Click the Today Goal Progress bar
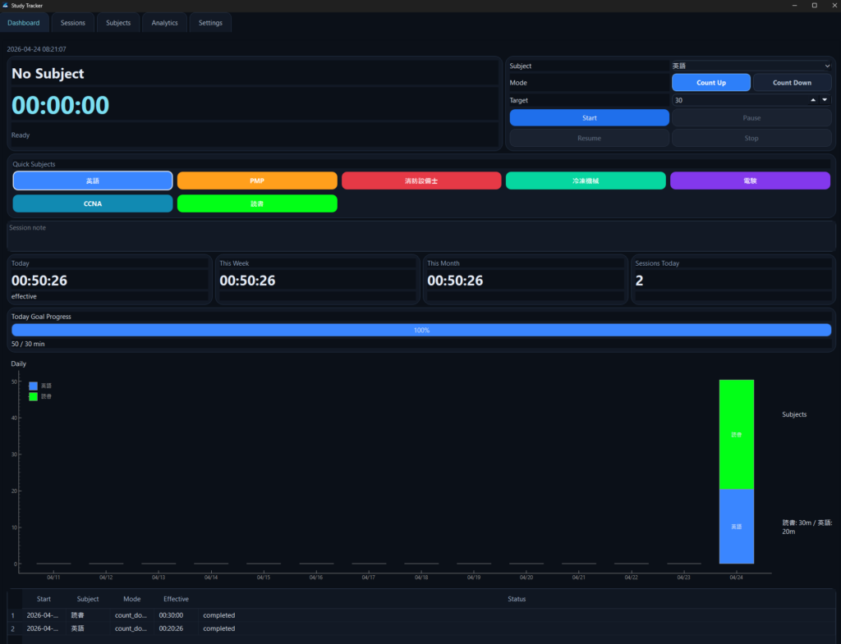Screen dimensions: 841x644 coord(420,330)
